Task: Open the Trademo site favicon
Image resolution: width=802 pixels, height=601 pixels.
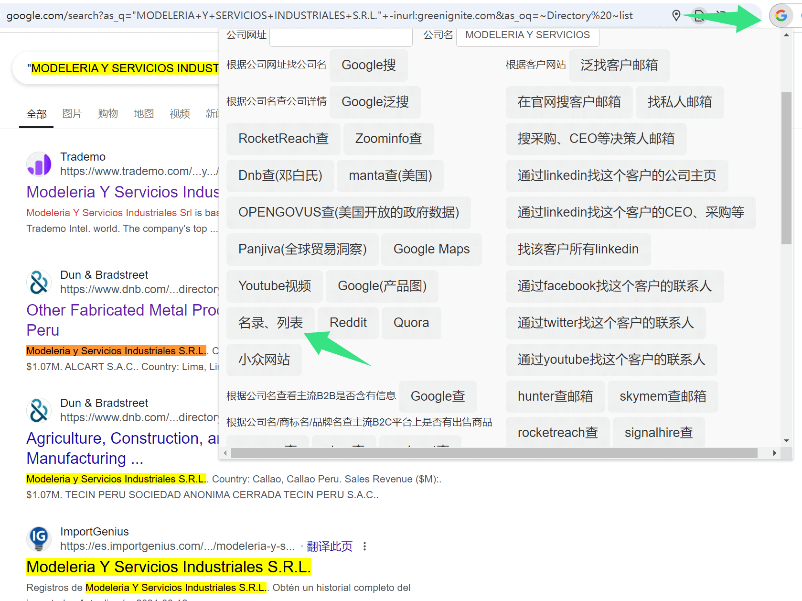Action: 39,164
